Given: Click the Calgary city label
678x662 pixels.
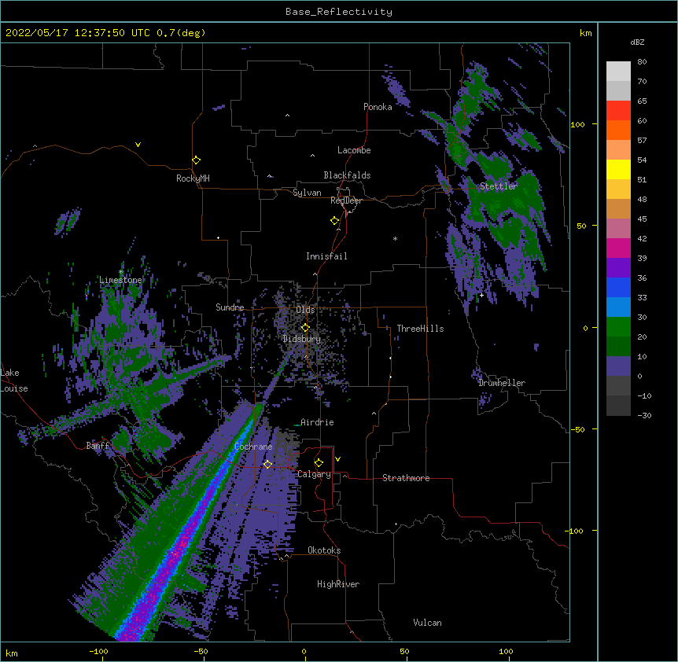Looking at the screenshot, I should coord(314,474).
